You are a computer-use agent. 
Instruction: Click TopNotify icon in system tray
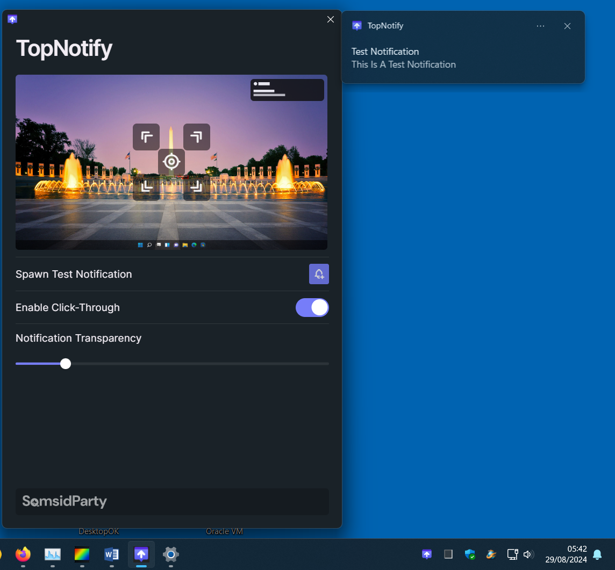(x=427, y=554)
